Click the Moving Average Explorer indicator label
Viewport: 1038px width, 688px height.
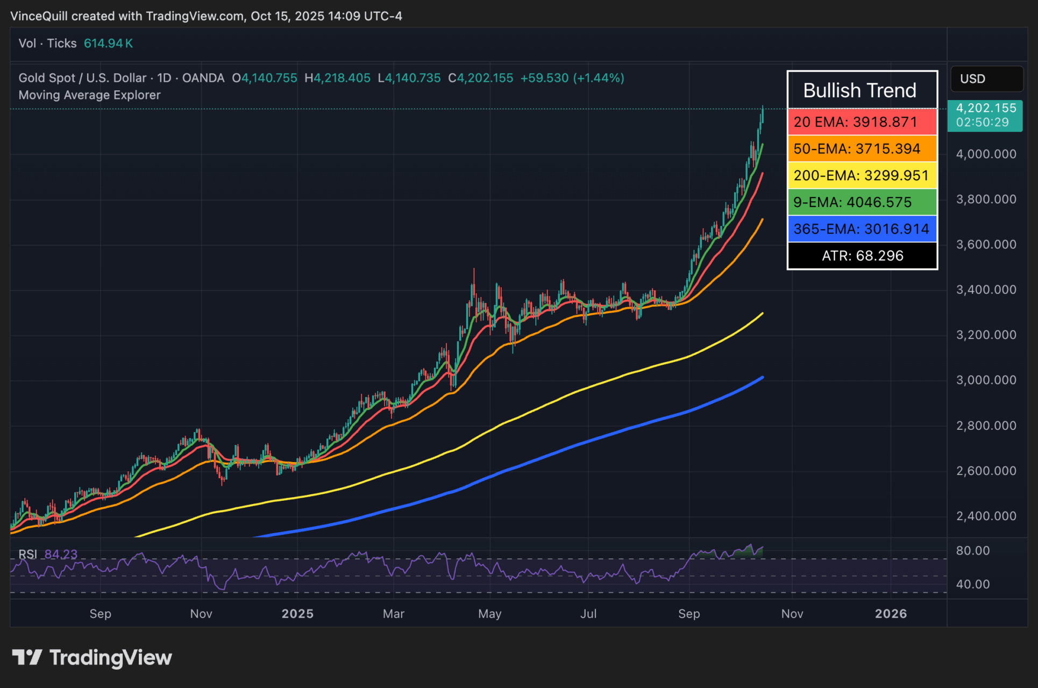(89, 95)
